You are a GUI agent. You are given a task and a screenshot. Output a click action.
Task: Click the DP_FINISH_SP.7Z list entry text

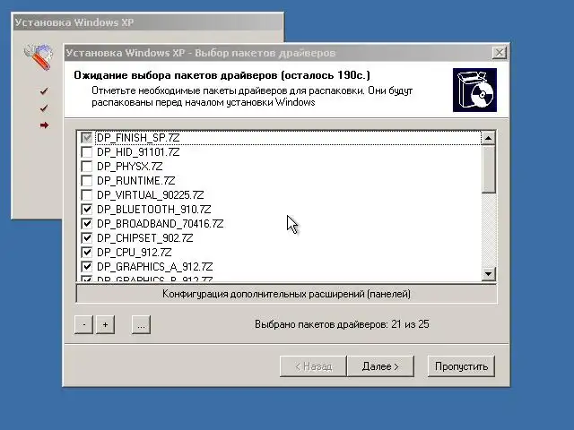click(138, 138)
